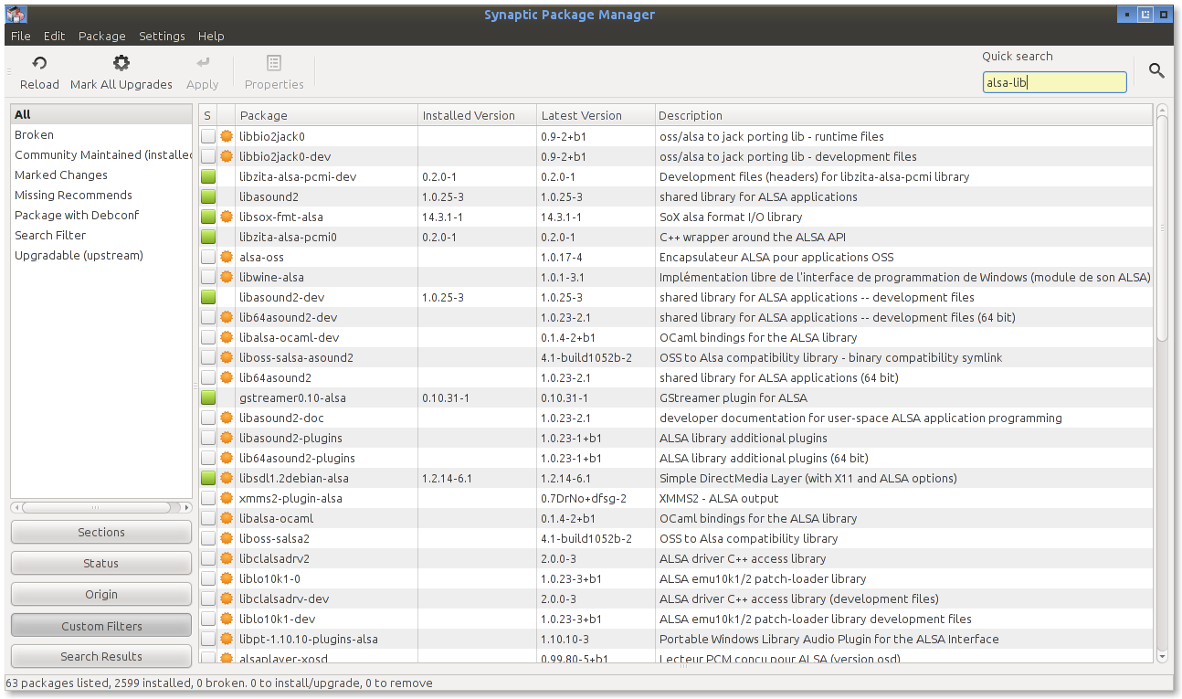Click the community icon beside libwine-alsa
This screenshot has height=699, width=1182.
(227, 277)
